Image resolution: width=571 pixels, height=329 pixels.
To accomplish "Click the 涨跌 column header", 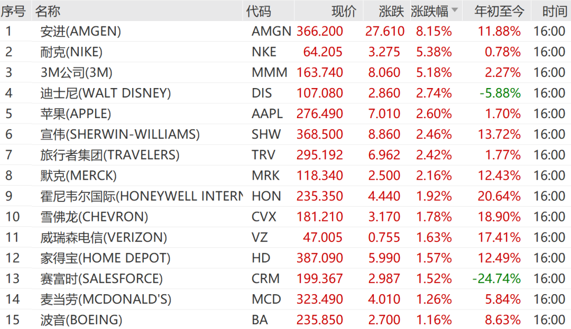I will pos(391,11).
